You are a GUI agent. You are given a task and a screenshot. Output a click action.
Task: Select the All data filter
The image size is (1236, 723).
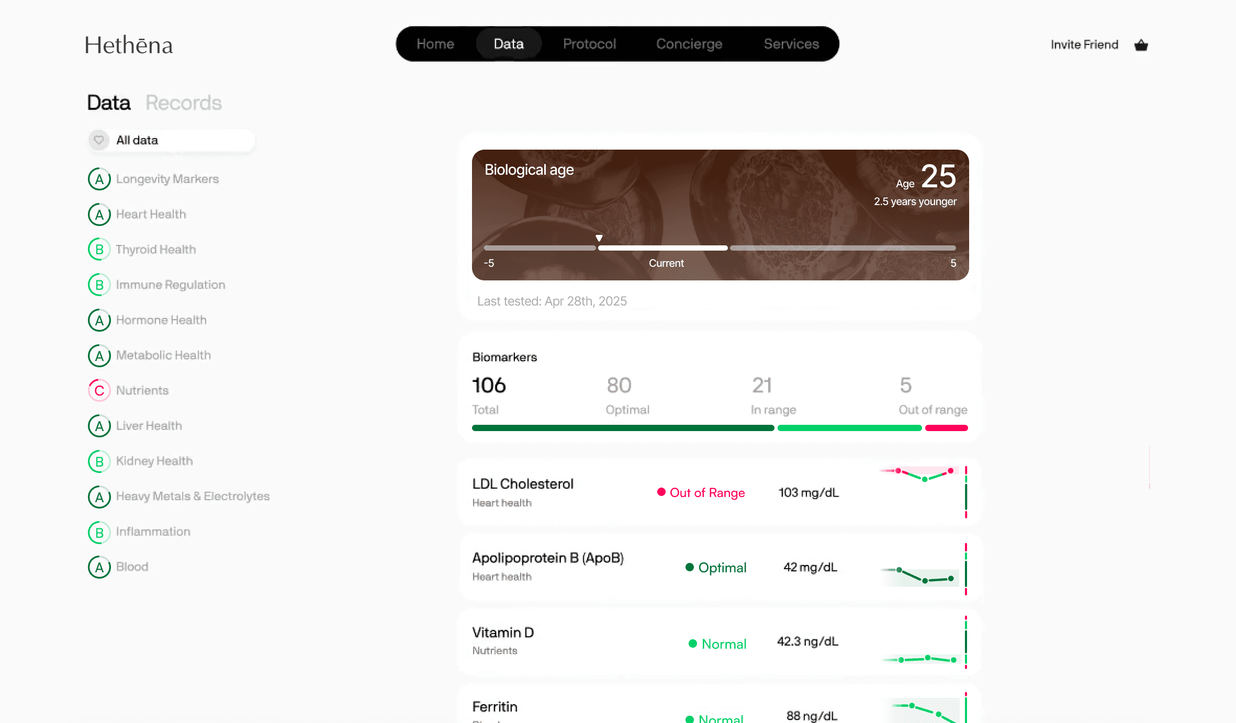137,140
